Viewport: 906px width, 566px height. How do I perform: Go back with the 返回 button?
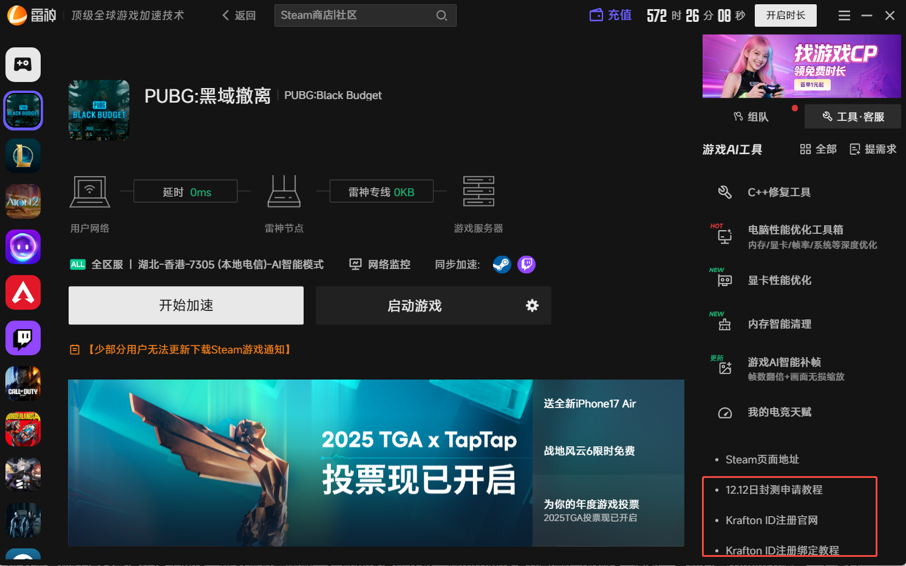pos(239,16)
